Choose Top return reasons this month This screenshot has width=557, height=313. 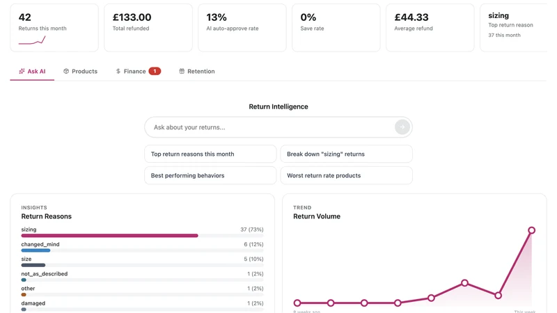(x=210, y=154)
